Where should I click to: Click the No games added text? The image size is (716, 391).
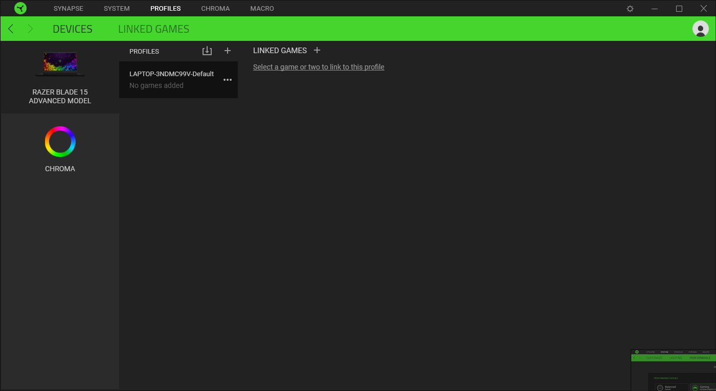(x=156, y=85)
